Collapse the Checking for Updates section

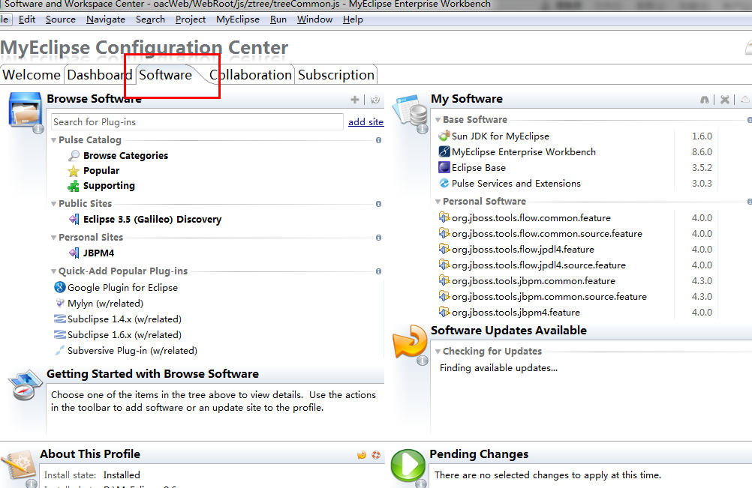click(438, 352)
